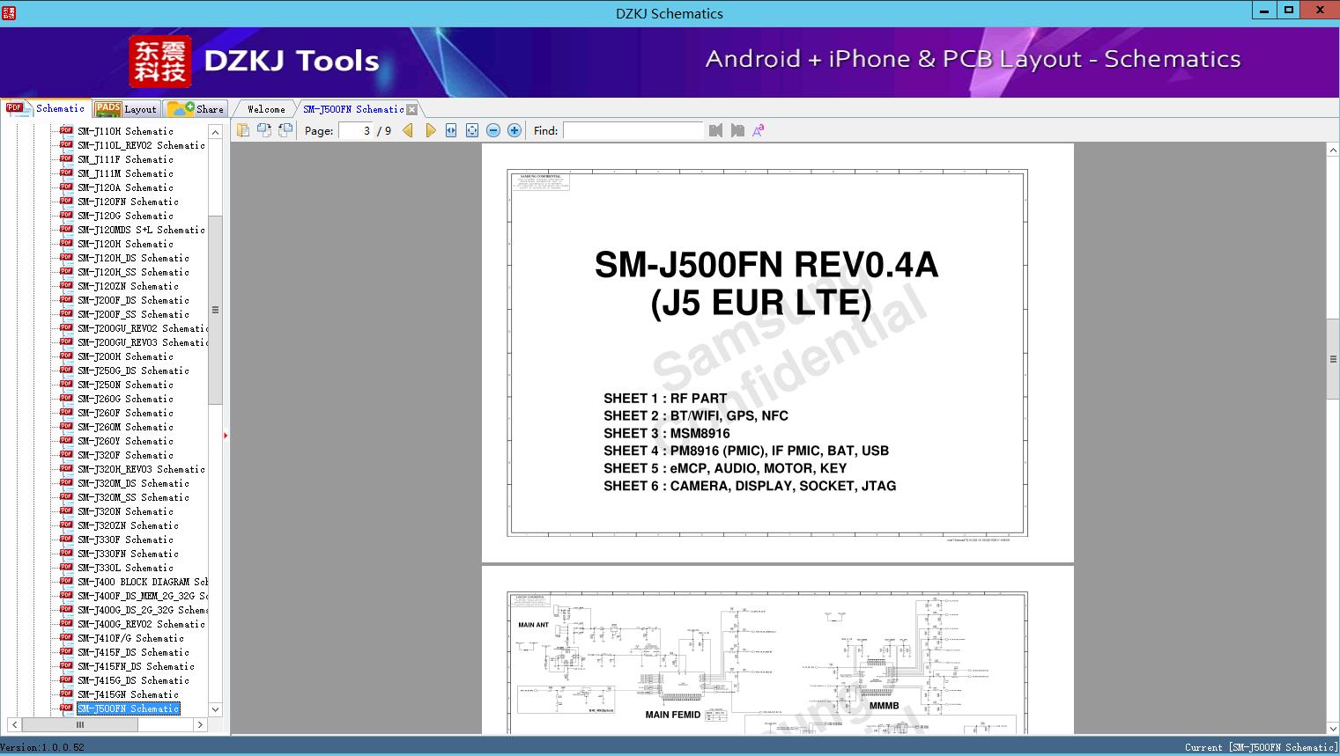This screenshot has height=756, width=1340.
Task: Open SM-J120A Schematic
Action: coord(125,187)
